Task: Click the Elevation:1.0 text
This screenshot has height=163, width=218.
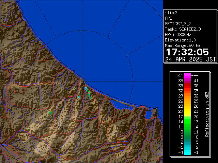Action: coord(181,40)
